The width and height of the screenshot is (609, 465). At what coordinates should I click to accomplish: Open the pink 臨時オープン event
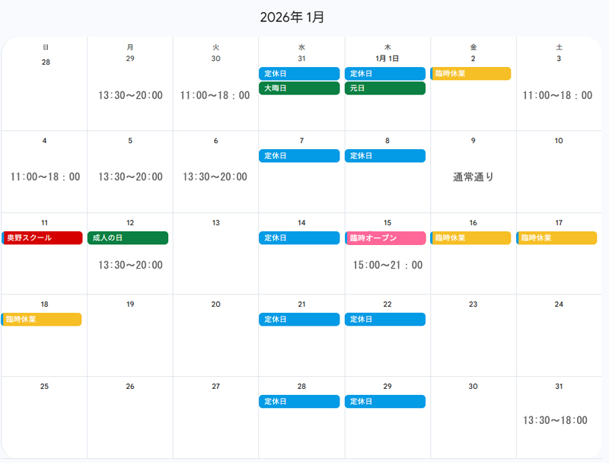[x=384, y=238]
